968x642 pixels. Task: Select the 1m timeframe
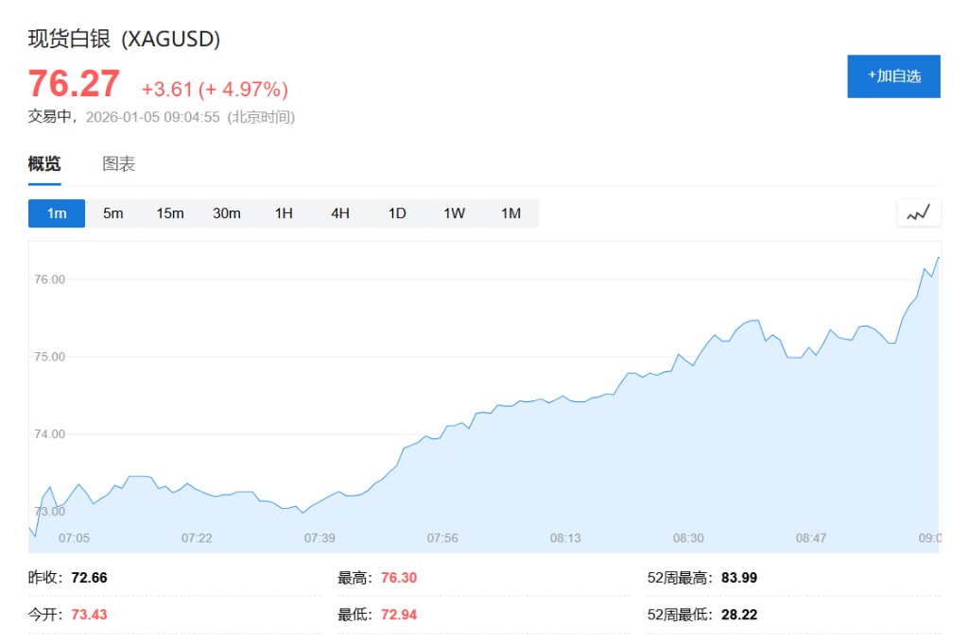pos(57,213)
